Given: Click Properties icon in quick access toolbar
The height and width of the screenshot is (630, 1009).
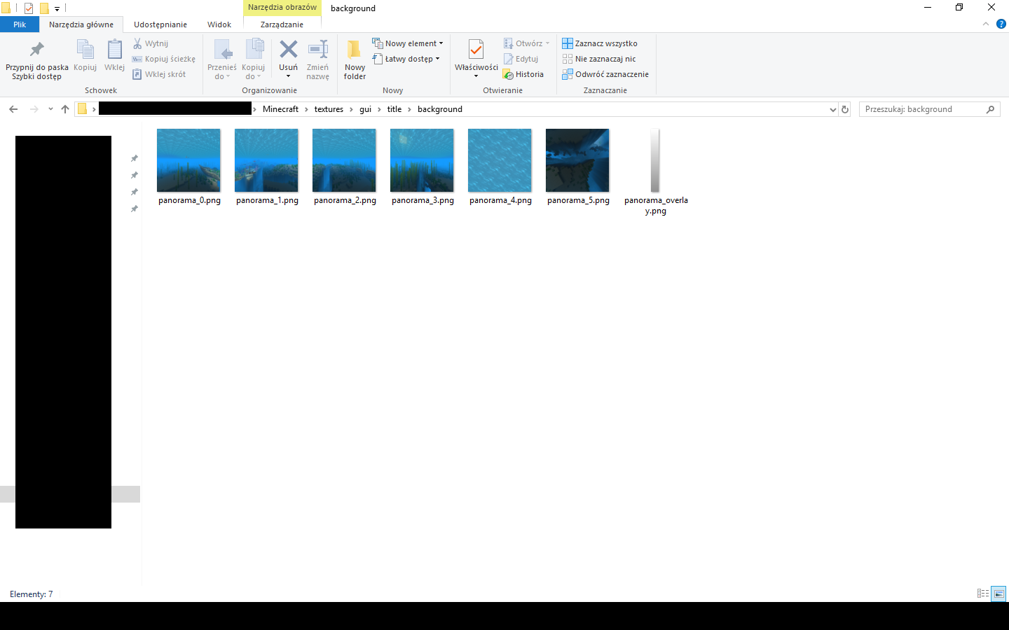Looking at the screenshot, I should 29,8.
